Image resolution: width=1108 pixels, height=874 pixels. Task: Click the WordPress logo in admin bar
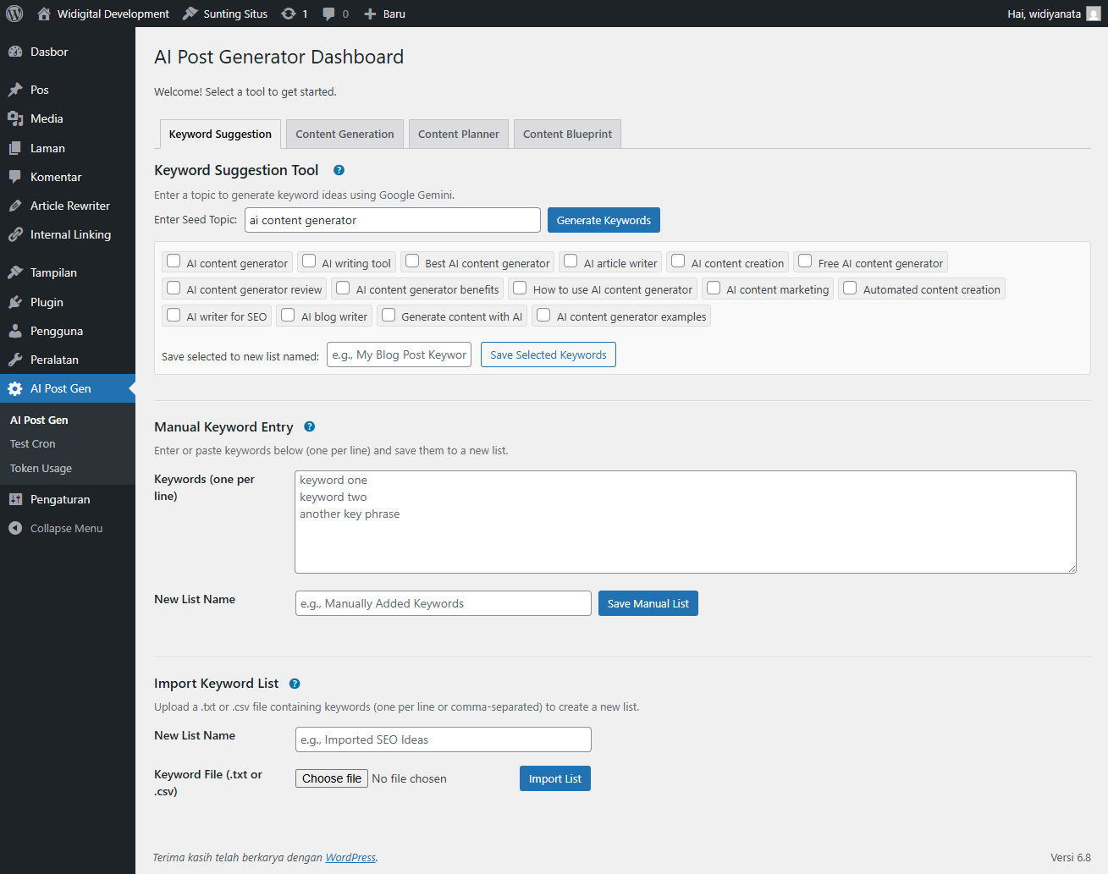coord(14,14)
